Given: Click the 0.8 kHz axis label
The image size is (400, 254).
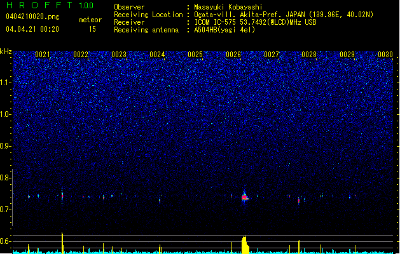Looking at the screenshot, I should 6,178.
